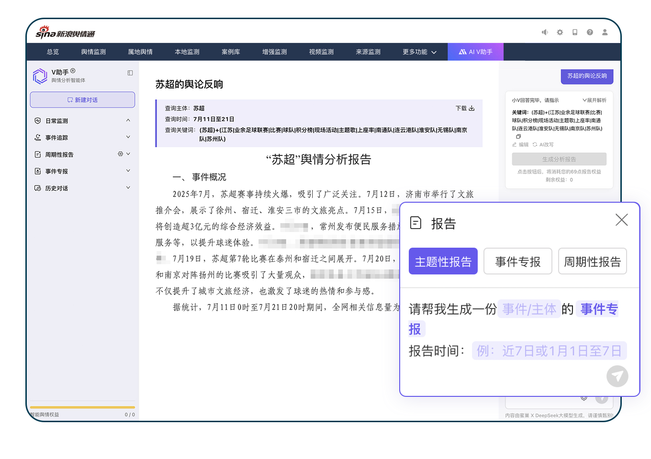Open help via the question mark icon
This screenshot has width=651, height=459.
tap(590, 32)
